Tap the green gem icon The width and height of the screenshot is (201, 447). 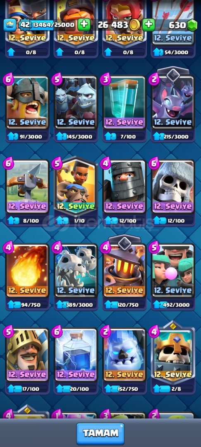192,25
